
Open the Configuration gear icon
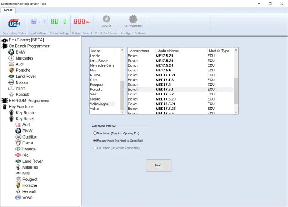[133, 19]
